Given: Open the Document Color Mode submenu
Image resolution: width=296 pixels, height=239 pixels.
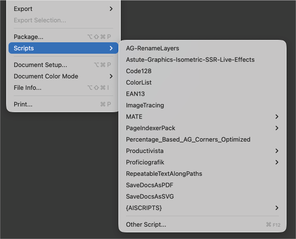Looking at the screenshot, I should click(x=63, y=76).
